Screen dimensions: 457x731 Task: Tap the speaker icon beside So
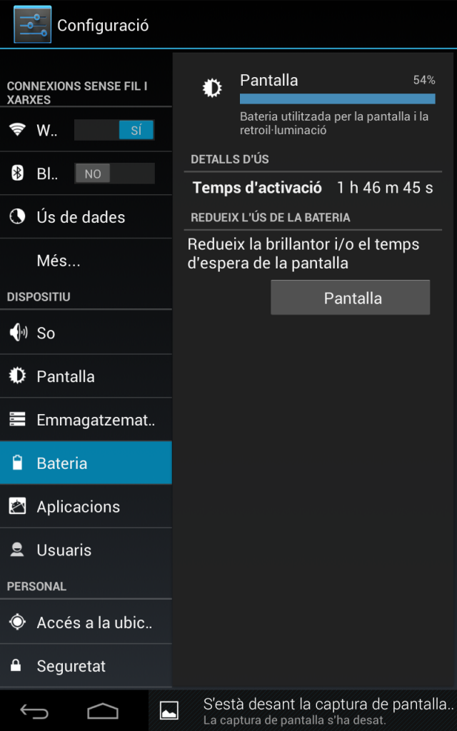coord(18,333)
